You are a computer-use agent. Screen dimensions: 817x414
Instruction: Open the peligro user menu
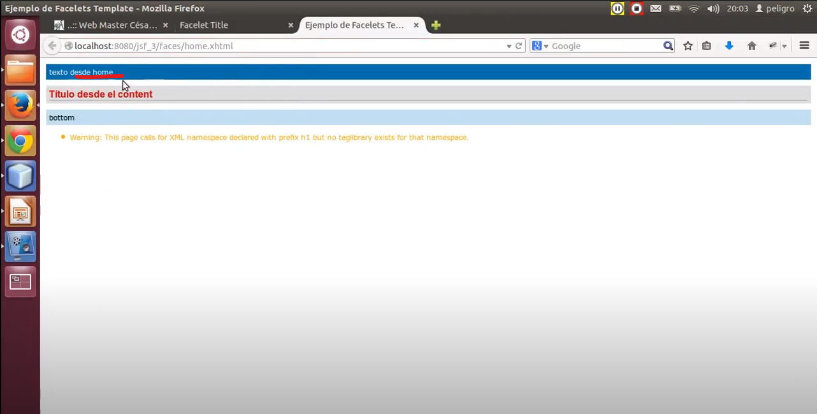pyautogui.click(x=775, y=8)
